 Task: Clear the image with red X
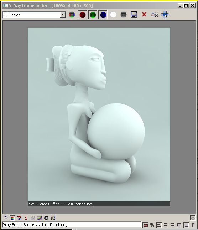pos(144,15)
